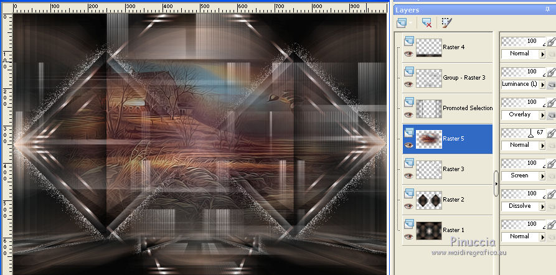The width and height of the screenshot is (556, 275).
Task: Toggle the layer link for Raster 2
Action: point(550,195)
